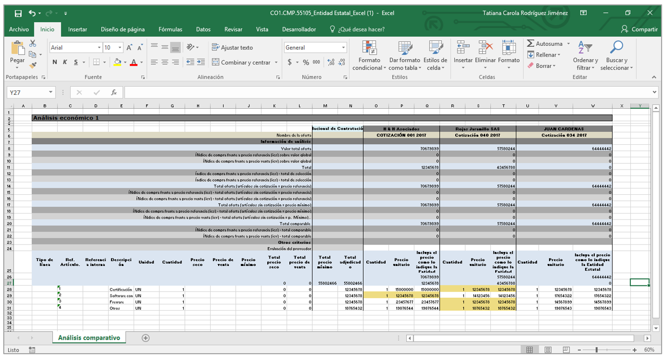Open the fill color dropdown arrow
This screenshot has width=667, height=358.
125,62
